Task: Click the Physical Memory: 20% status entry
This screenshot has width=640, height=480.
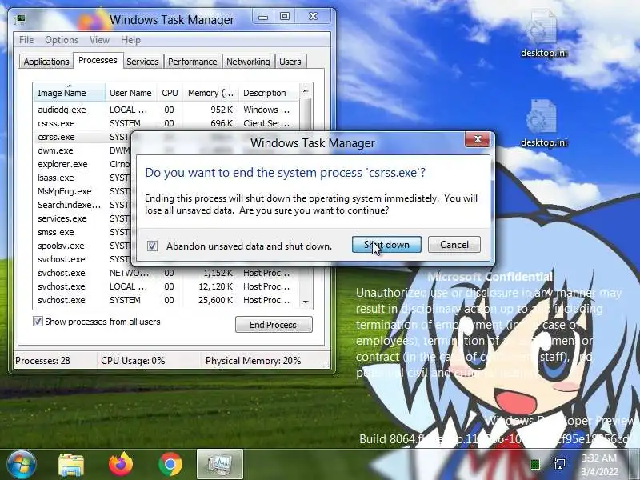Action: click(x=253, y=361)
